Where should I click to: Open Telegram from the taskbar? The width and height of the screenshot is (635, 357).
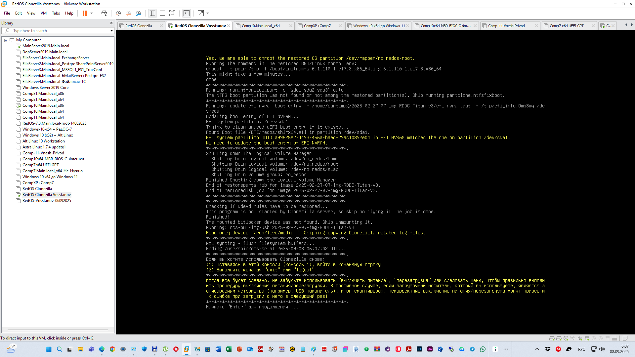pyautogui.click(x=472, y=349)
